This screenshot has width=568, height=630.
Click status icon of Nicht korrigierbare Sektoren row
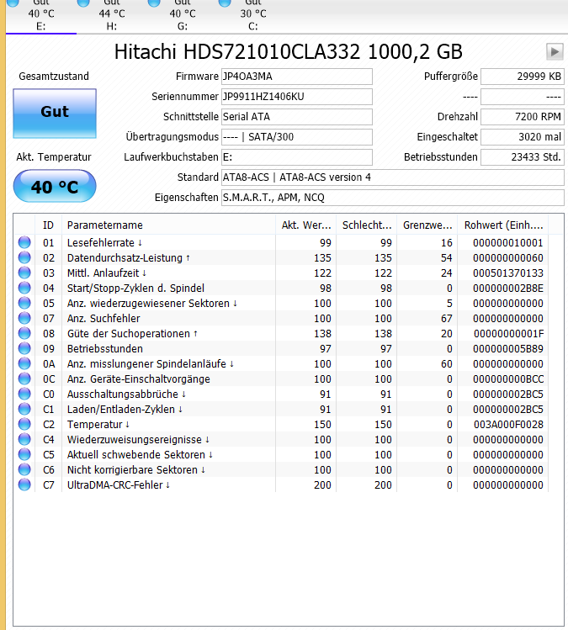(x=24, y=469)
